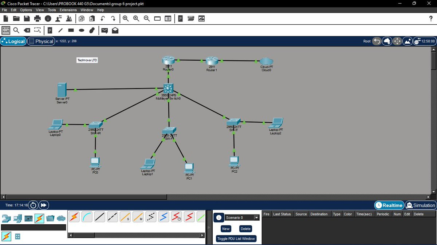Viewport: 437px width, 245px height.
Task: Open the Extensions menu
Action: (68, 10)
